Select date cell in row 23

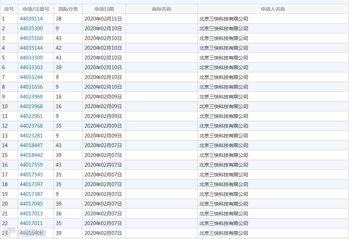pyautogui.click(x=104, y=233)
